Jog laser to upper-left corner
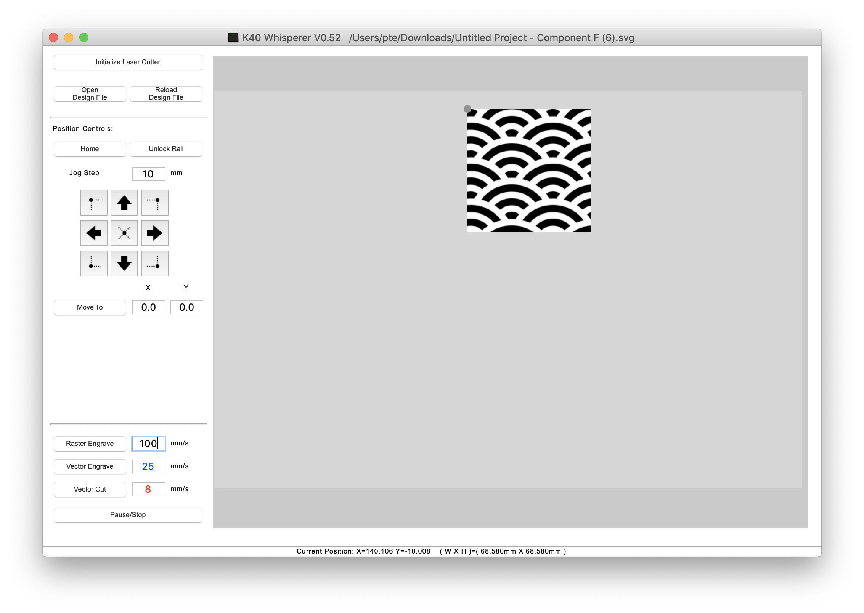Screen dimensions: 864x613 coord(93,203)
